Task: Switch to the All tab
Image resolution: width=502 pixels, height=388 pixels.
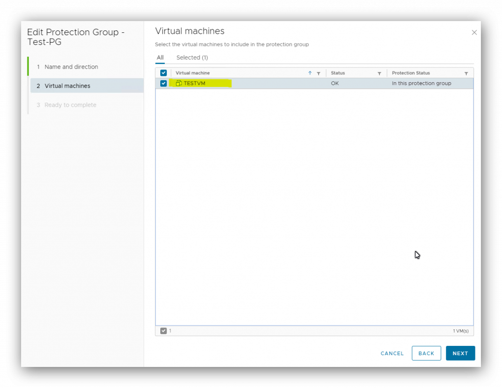Action: pyautogui.click(x=160, y=57)
